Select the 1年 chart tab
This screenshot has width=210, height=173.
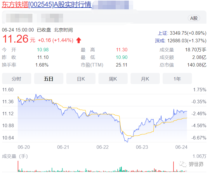click(x=177, y=79)
